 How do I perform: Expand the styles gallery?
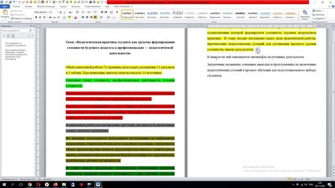(x=298, y=19)
